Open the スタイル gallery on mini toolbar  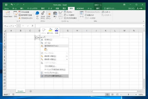point(44,31)
